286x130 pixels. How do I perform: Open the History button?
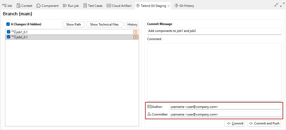(x=132, y=24)
